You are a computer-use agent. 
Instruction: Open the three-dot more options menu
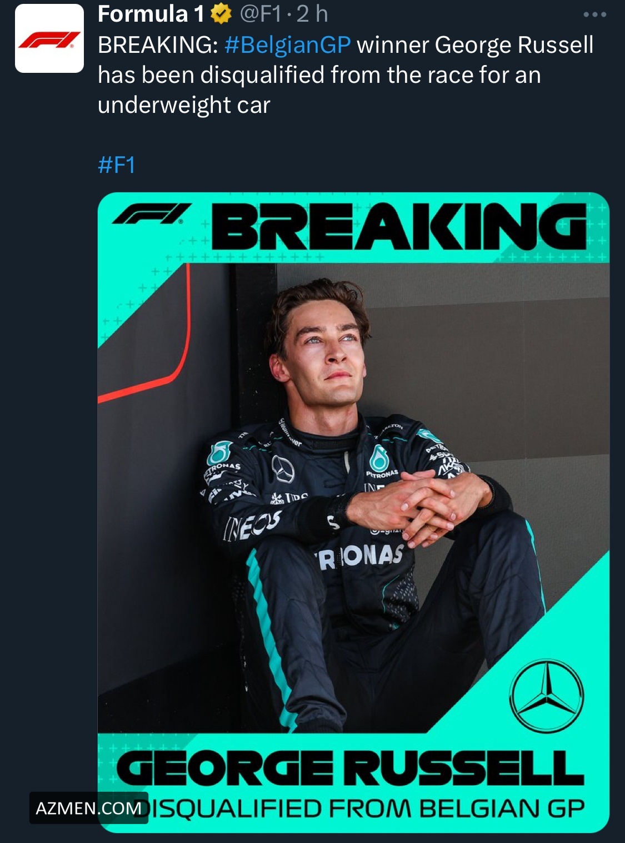(x=594, y=14)
